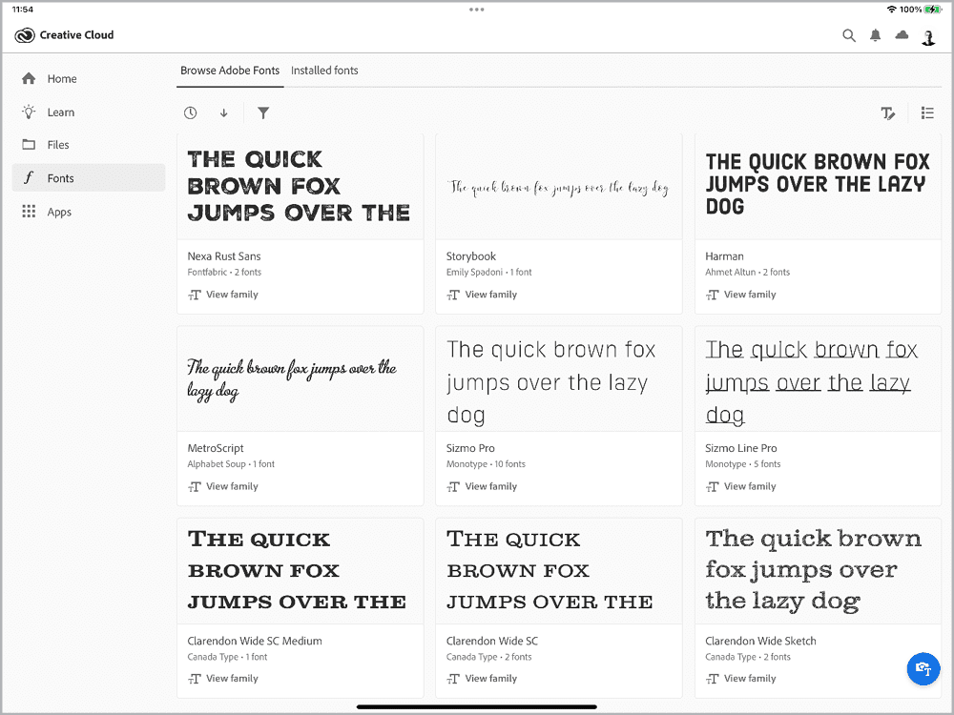Switch to Browse Adobe Fonts tab
Image resolution: width=954 pixels, height=715 pixels.
point(230,71)
